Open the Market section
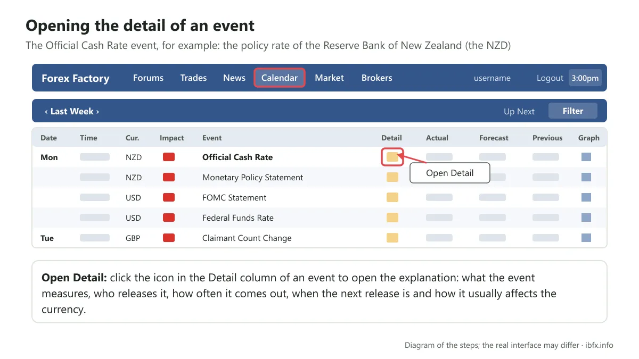This screenshot has height=359, width=639. click(329, 78)
